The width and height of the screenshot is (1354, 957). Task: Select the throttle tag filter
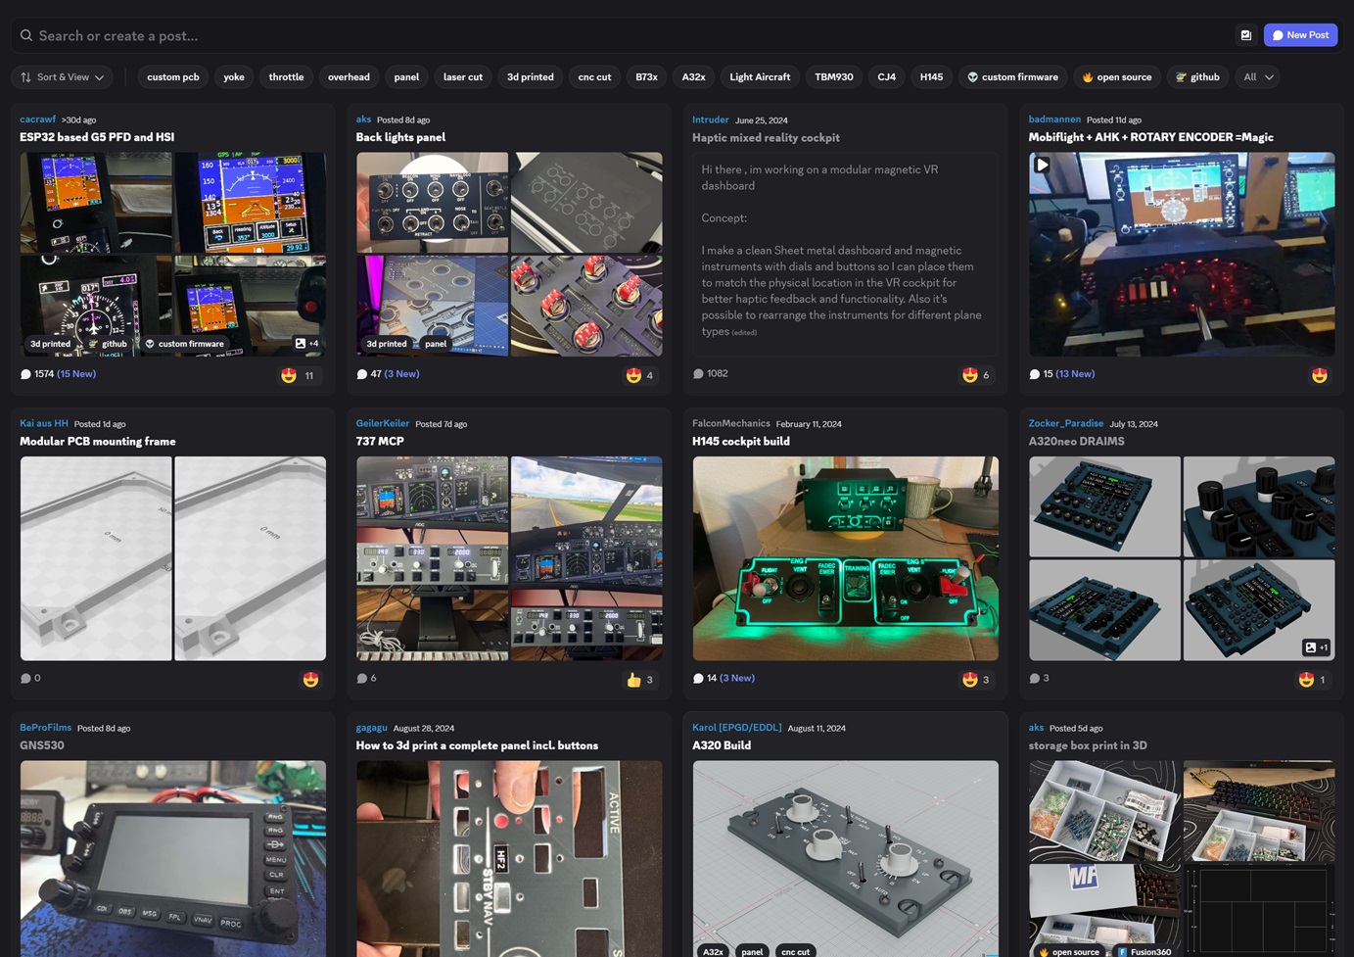286,77
